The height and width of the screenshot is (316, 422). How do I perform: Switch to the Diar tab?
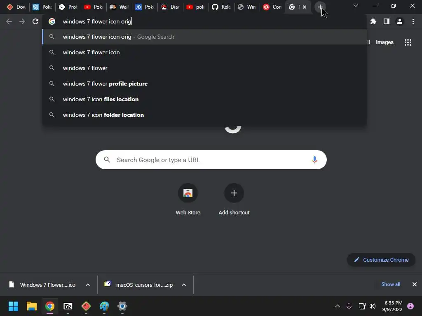pyautogui.click(x=170, y=7)
